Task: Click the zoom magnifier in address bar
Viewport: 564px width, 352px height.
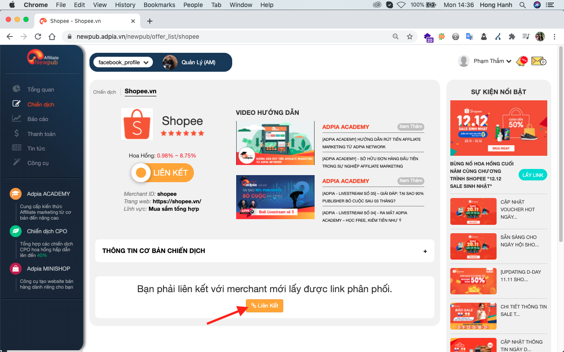Action: point(396,37)
